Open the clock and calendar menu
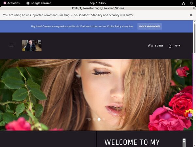Screen dimensions: 196x147 tap(98, 3)
